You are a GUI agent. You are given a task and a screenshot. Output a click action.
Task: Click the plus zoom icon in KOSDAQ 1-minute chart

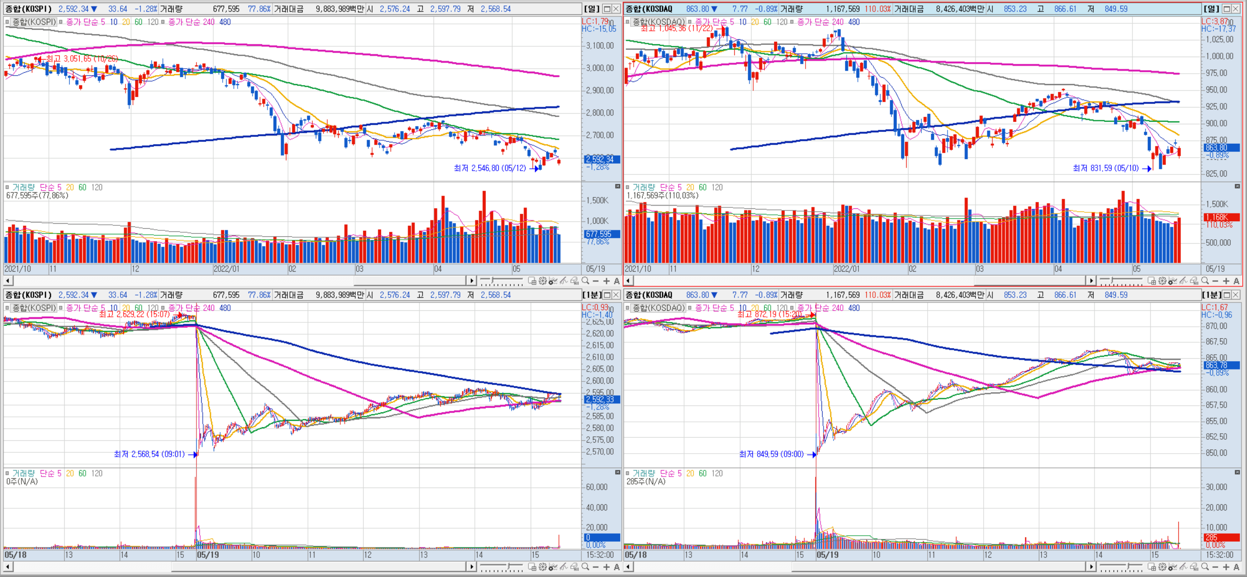[x=1226, y=567]
